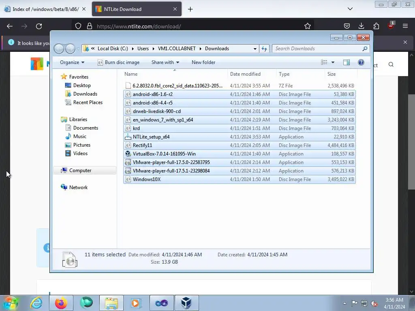Click the volume tray icon
415x311 pixels.
tap(374, 304)
